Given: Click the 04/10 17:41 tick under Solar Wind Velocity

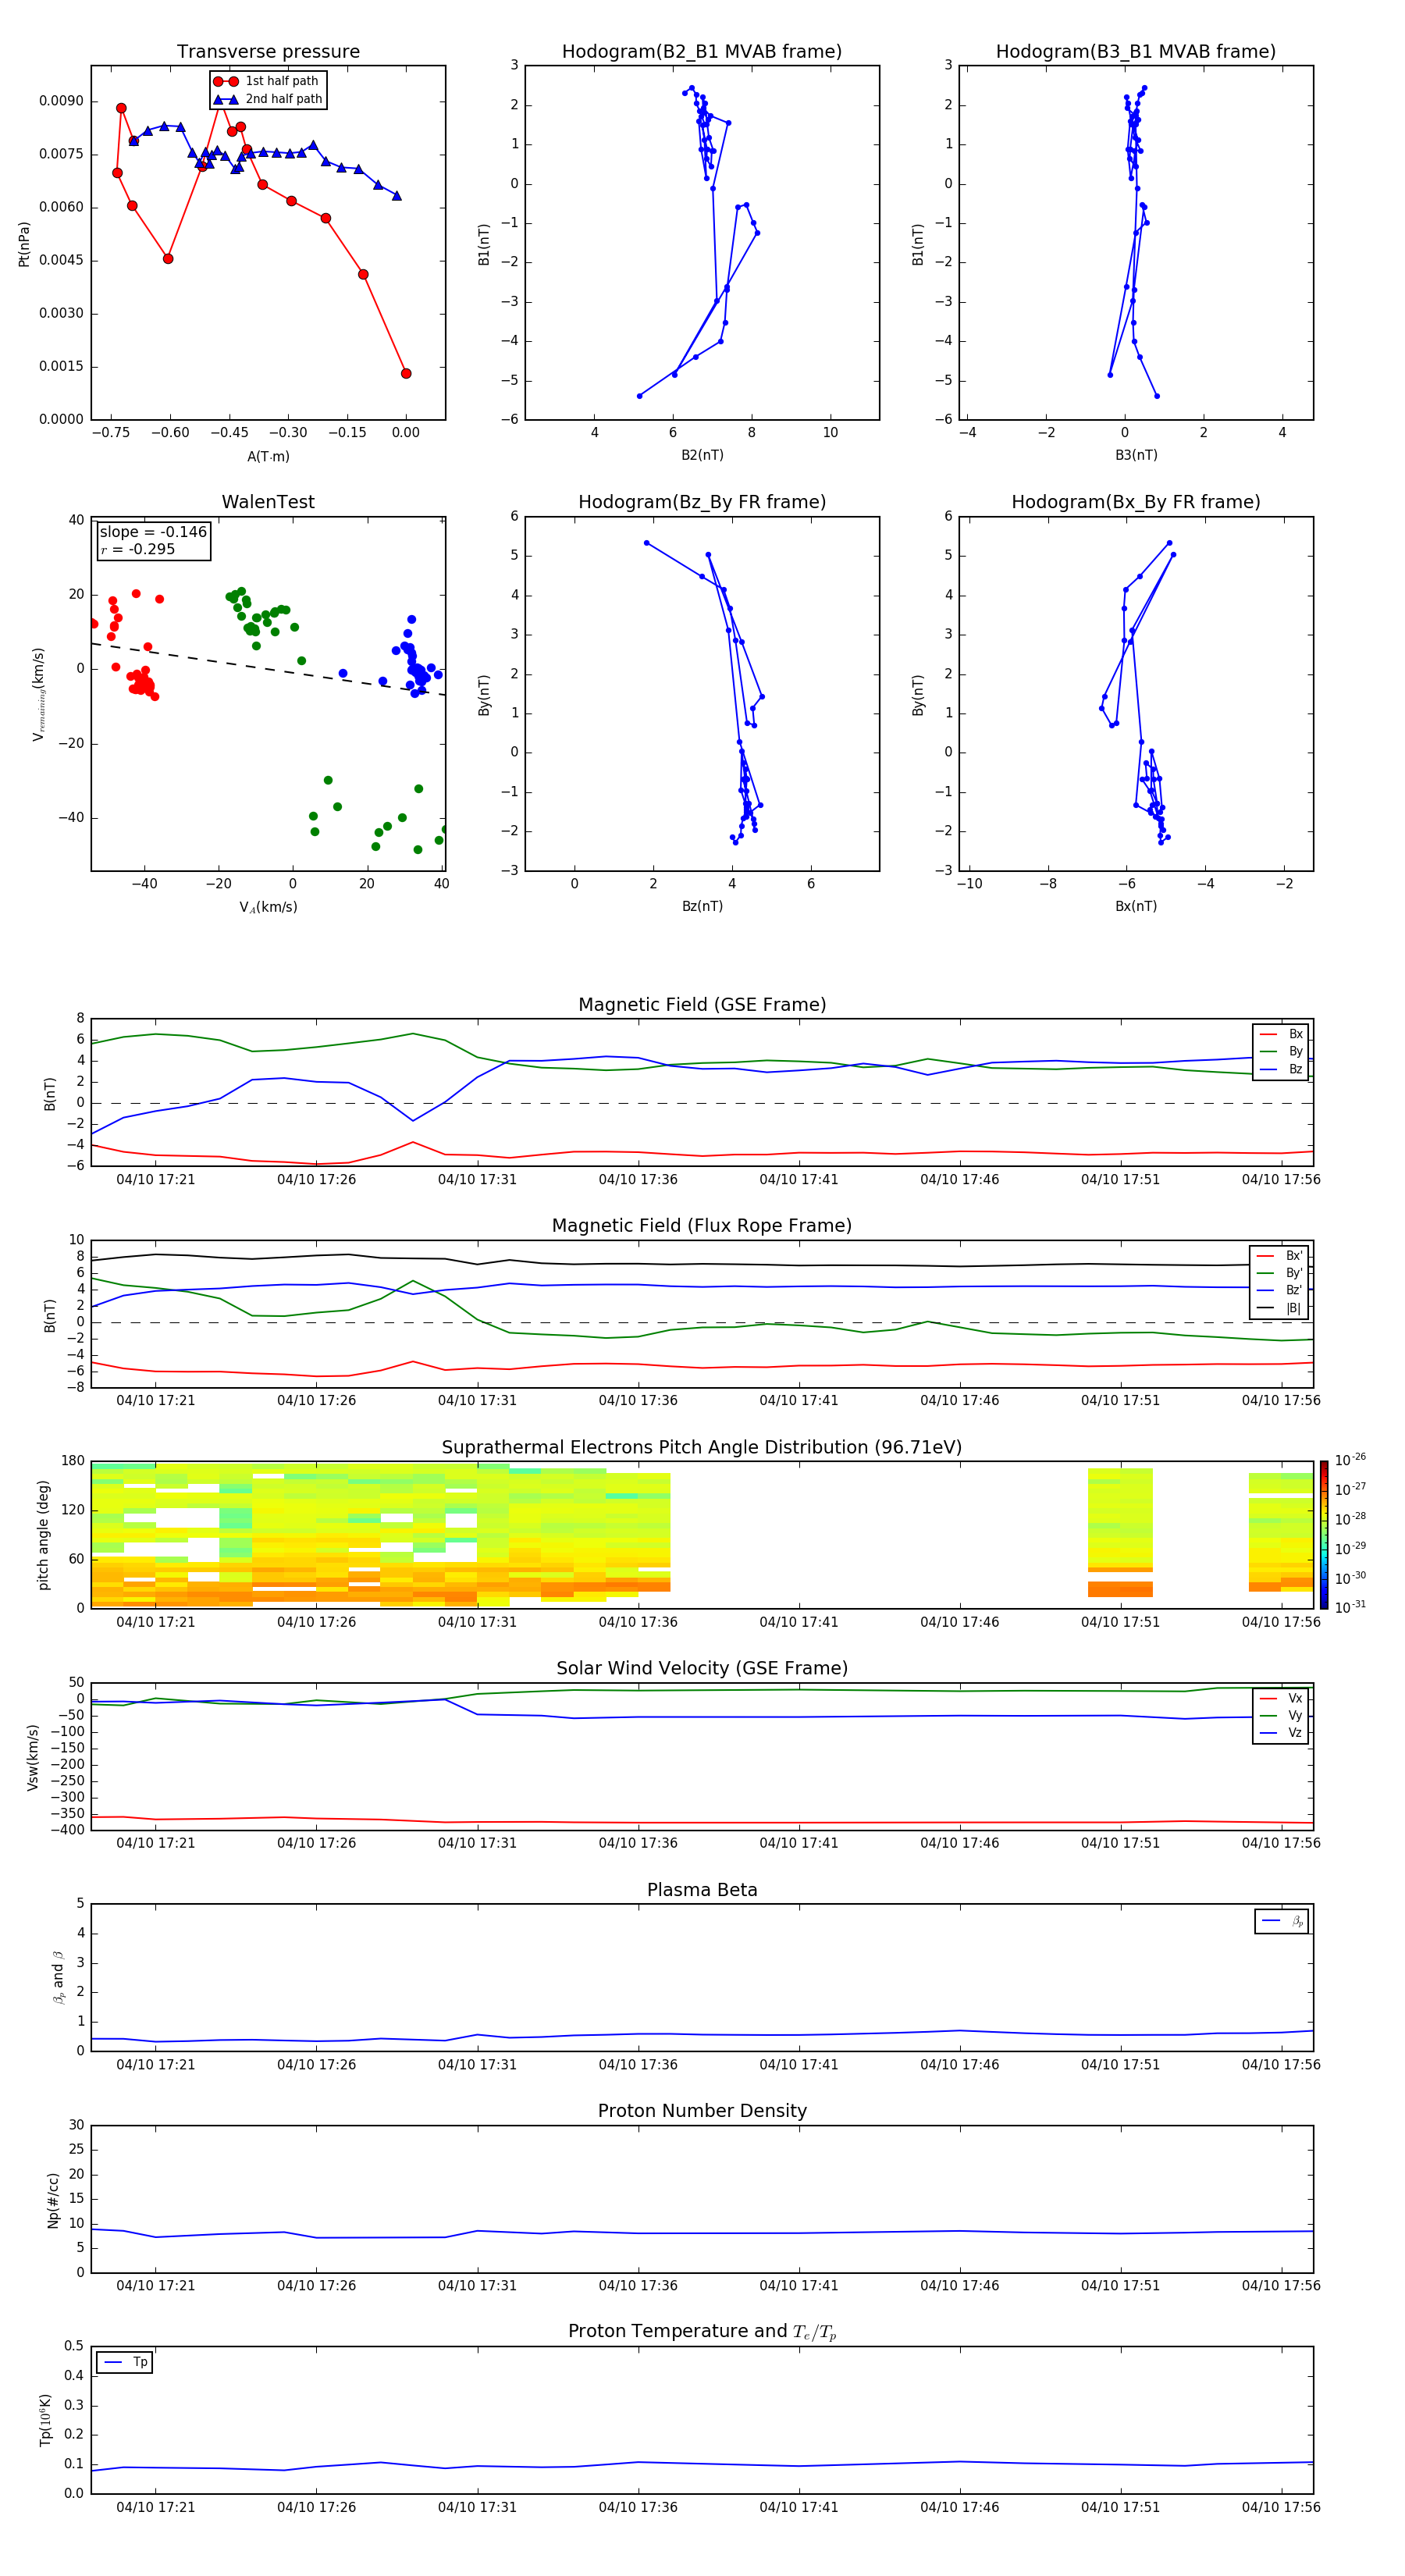Looking at the screenshot, I should click(799, 1843).
